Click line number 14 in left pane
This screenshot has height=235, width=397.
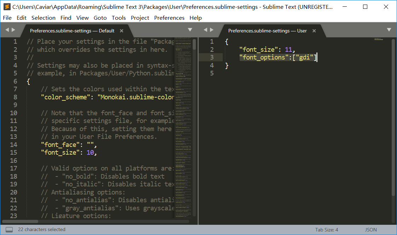(x=14, y=145)
